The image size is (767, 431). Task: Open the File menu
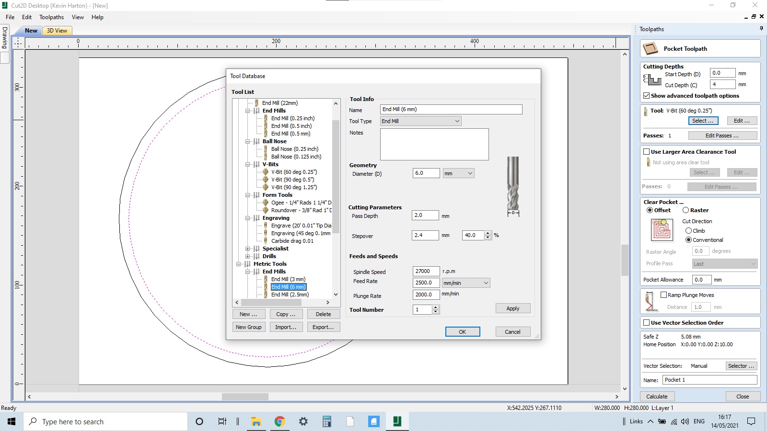10,17
